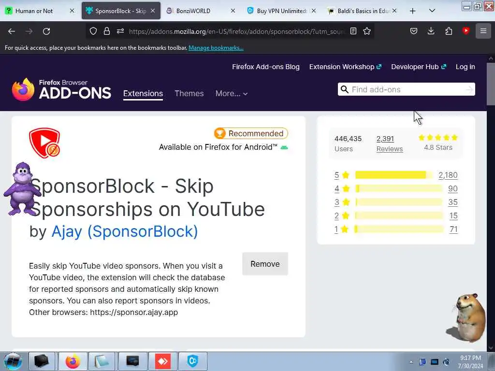Viewport: 495px width, 371px height.
Task: Bookmark this page with the star icon
Action: coord(367,31)
